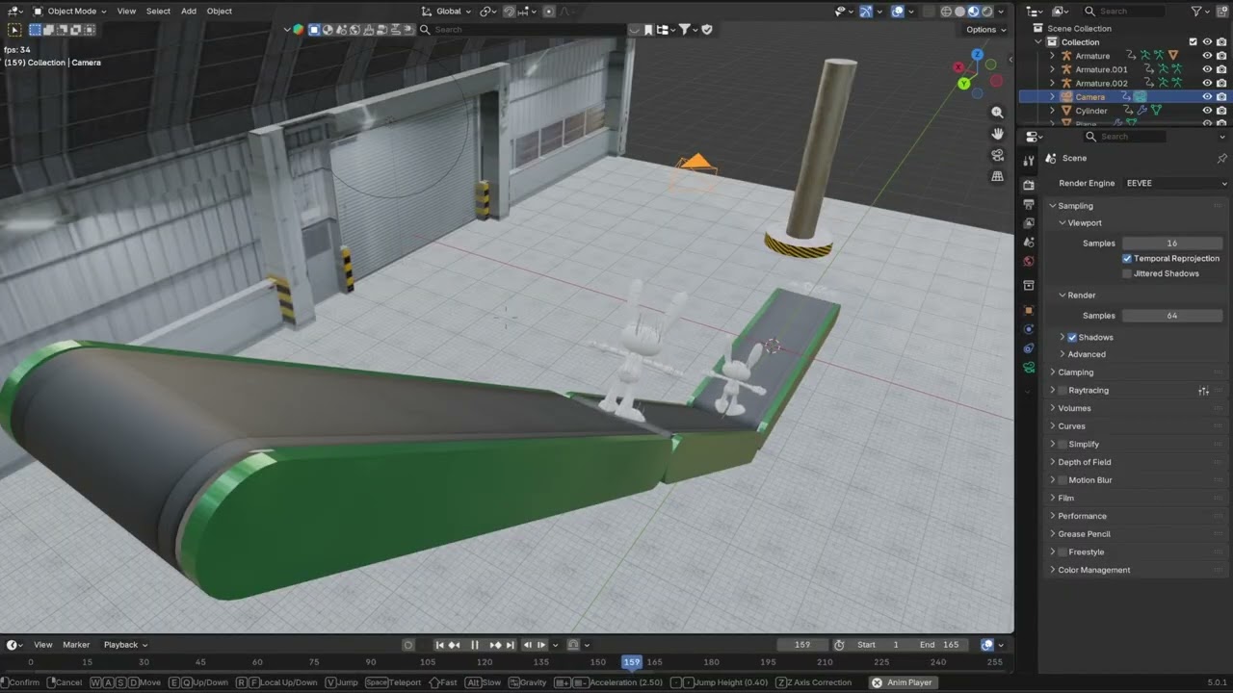This screenshot has width=1233, height=693.
Task: Open the Global orientation dropdown
Action: click(447, 12)
